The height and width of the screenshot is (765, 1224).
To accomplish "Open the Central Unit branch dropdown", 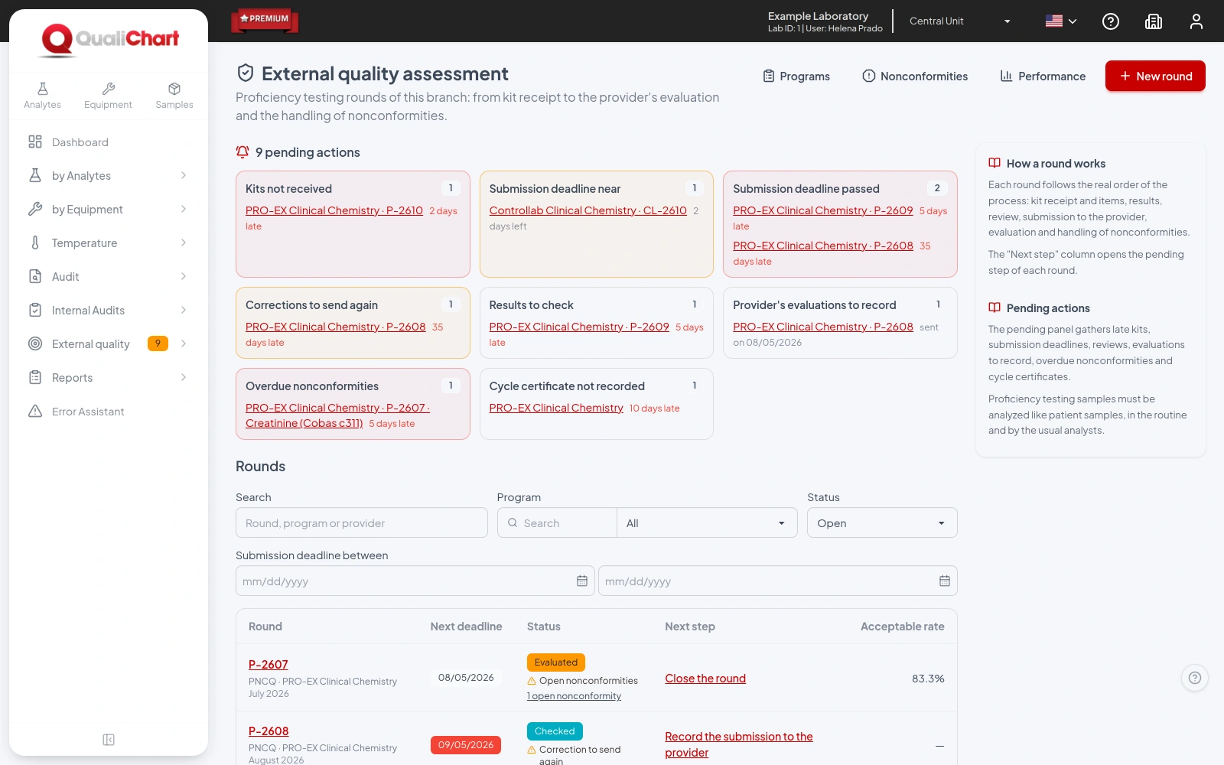I will tap(960, 21).
